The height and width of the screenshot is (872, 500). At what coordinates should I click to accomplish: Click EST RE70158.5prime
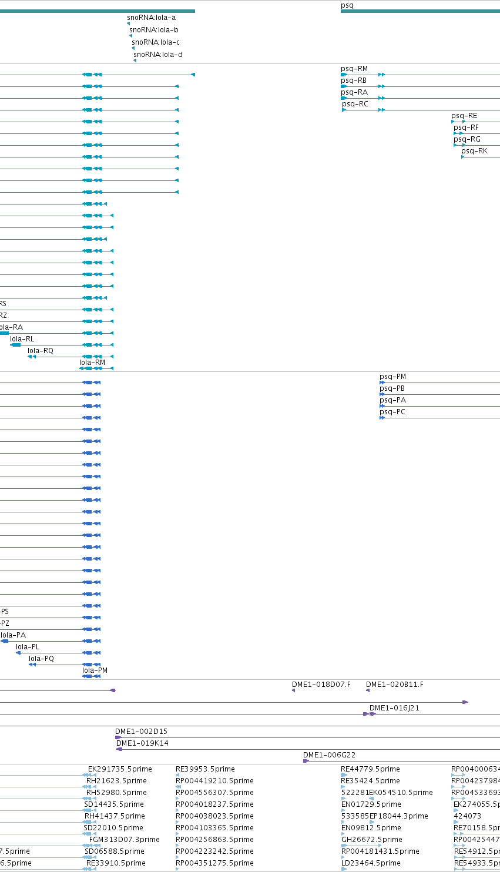[476, 828]
